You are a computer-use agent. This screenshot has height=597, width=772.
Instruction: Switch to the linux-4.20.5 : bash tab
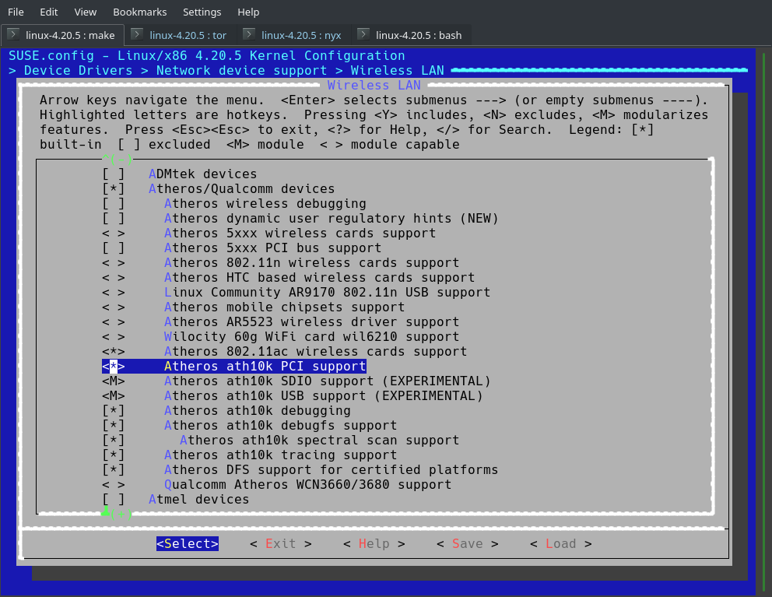point(411,35)
